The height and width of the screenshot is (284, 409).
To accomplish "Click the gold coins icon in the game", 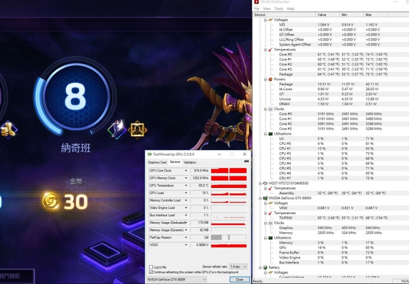I will 9,130.
